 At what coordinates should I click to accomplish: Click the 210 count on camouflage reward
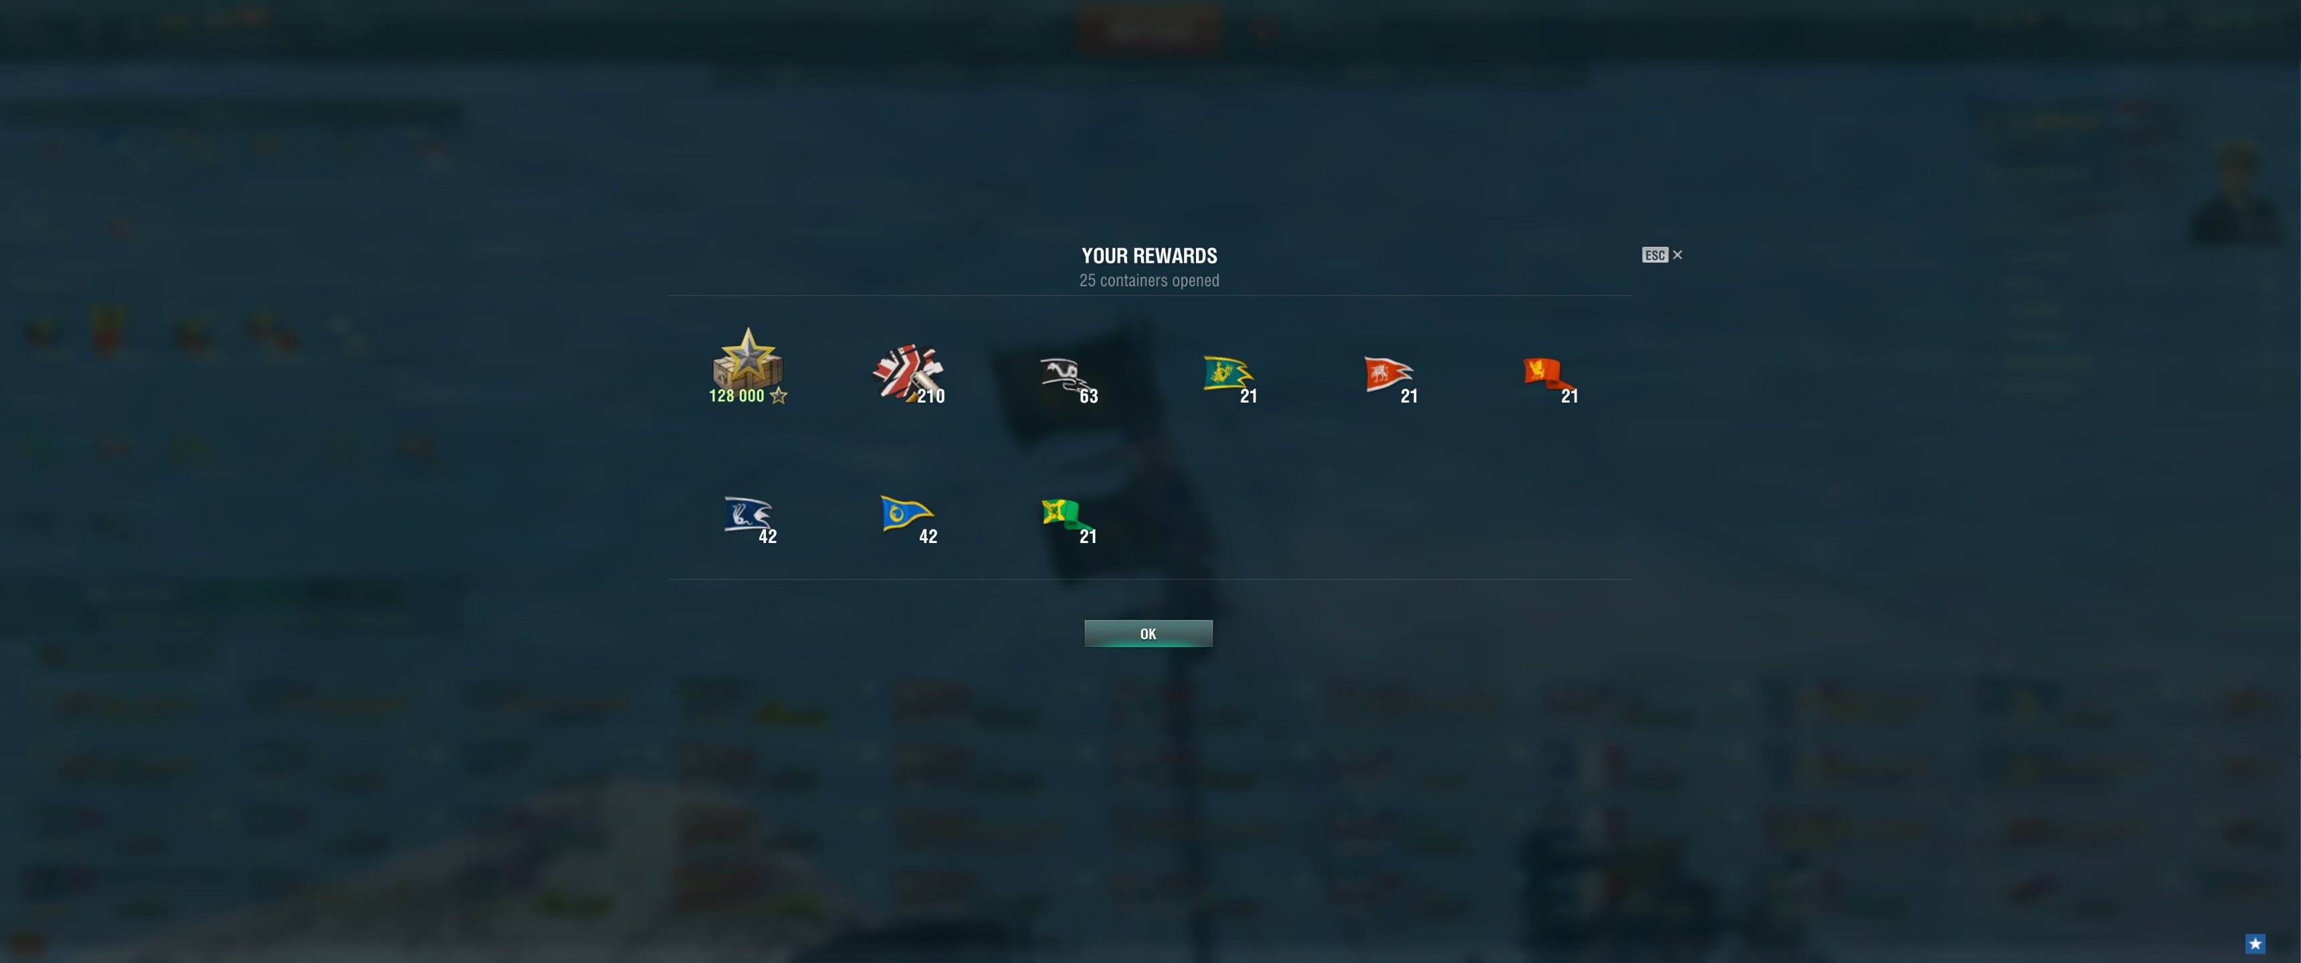(x=930, y=397)
